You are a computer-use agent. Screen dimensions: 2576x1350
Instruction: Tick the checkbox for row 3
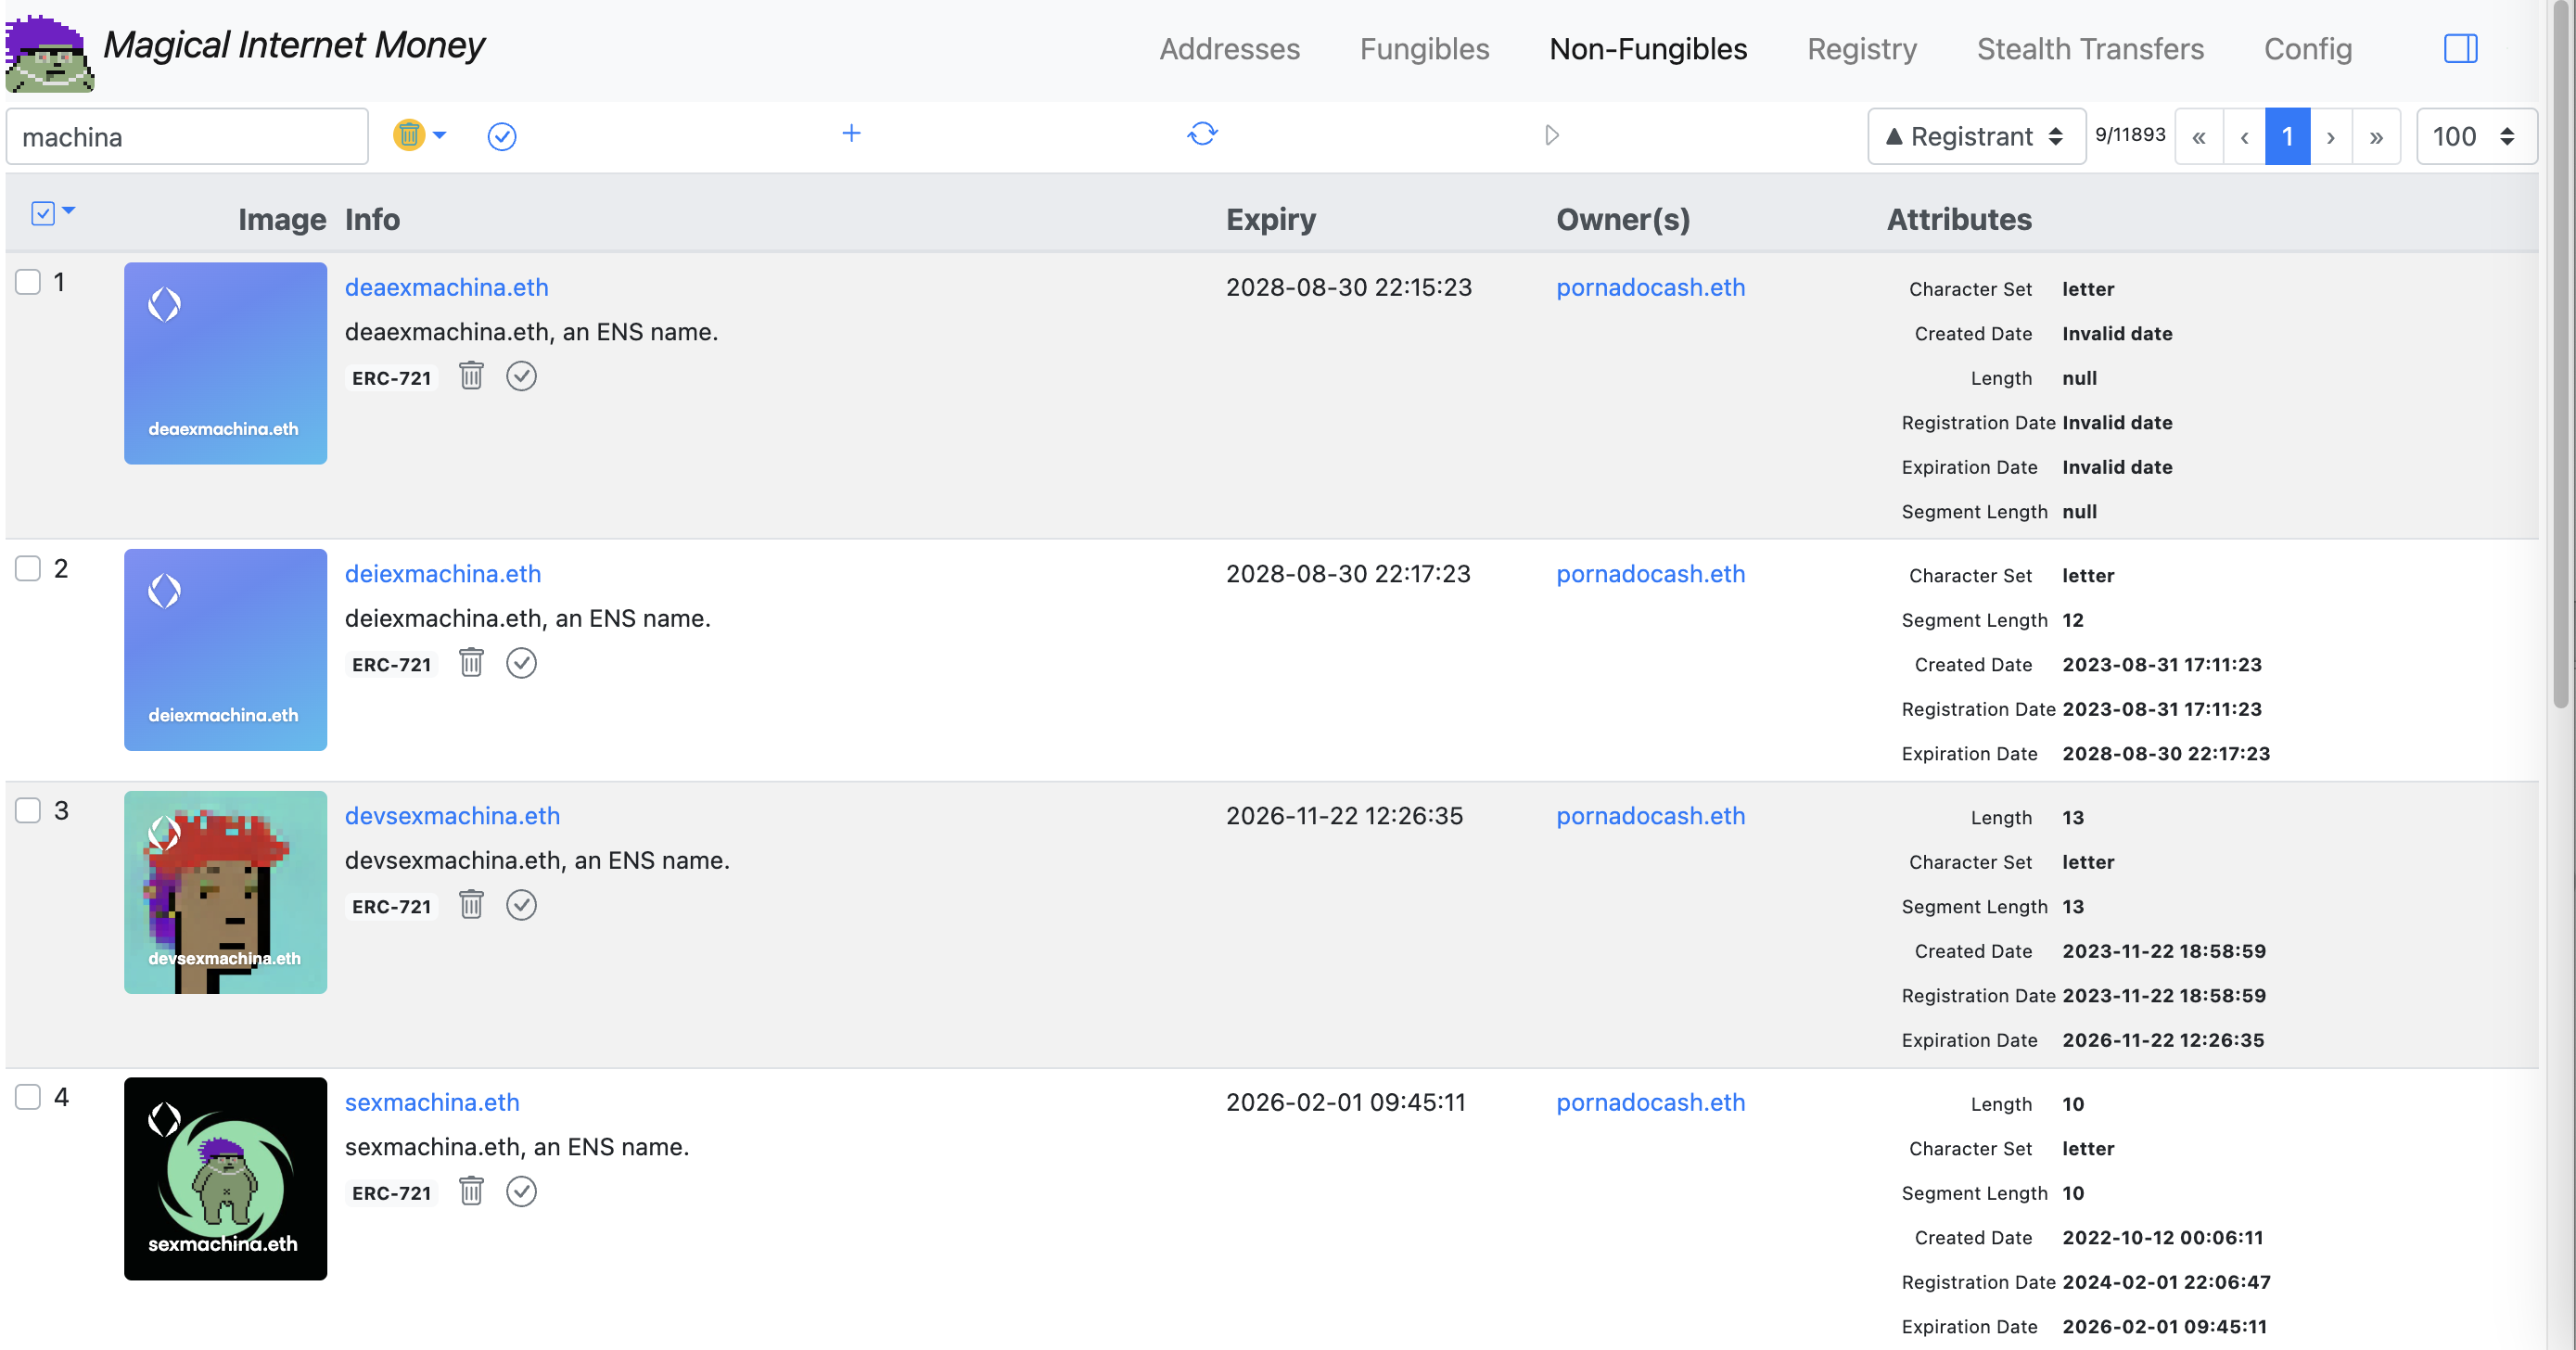click(x=28, y=810)
